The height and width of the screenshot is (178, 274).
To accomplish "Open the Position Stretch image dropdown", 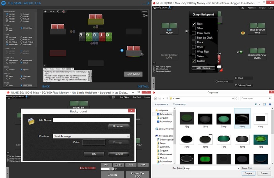I will (91, 136).
